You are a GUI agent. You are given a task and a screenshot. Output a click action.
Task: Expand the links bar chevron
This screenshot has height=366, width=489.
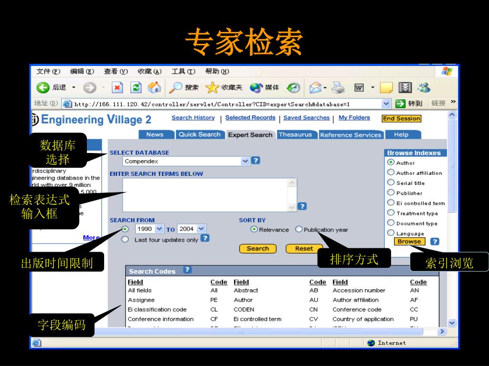pos(453,102)
